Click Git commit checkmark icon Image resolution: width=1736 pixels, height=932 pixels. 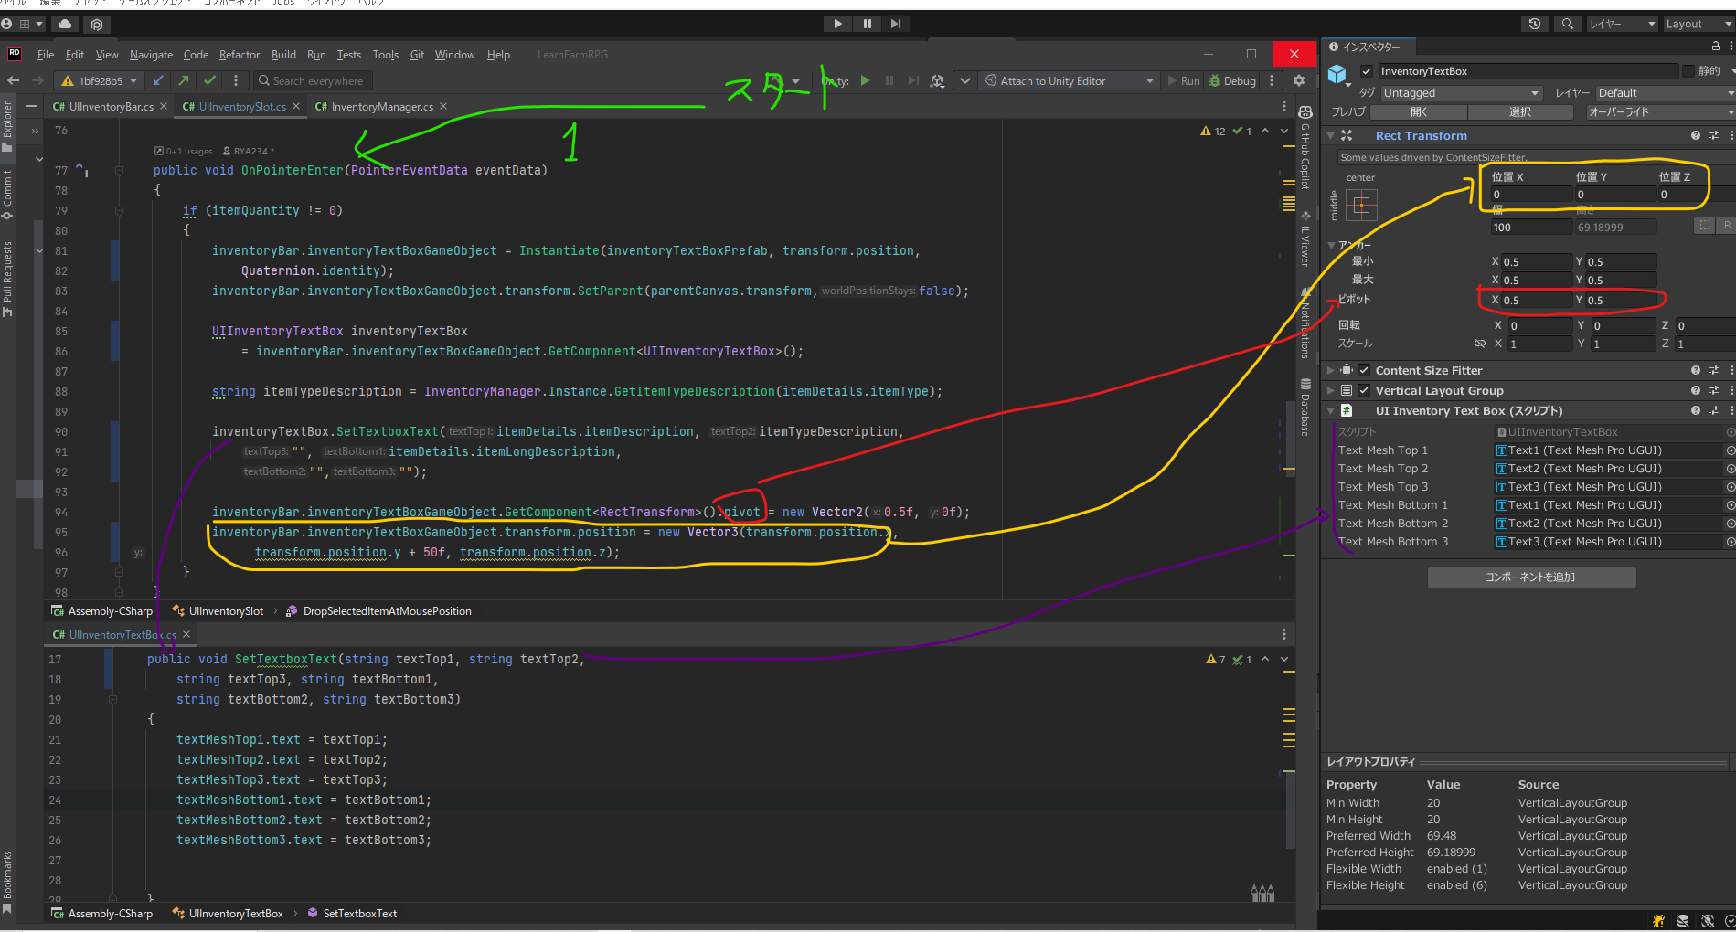(x=210, y=80)
